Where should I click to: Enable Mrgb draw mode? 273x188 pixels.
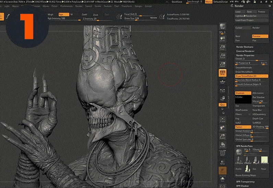click(50, 14)
